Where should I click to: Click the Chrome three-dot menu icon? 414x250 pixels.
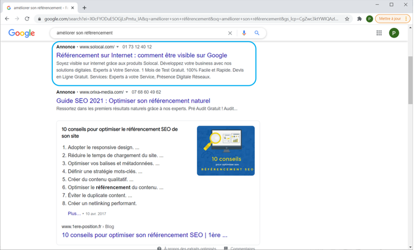406,19
